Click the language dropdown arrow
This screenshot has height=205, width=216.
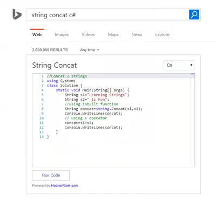(191, 65)
